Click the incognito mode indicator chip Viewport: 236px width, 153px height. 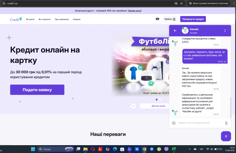point(209,3)
